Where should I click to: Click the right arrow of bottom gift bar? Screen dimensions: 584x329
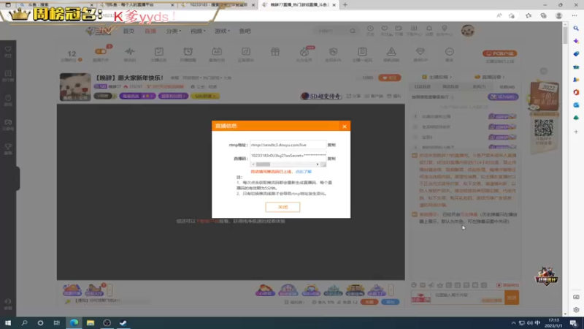[x=391, y=290]
